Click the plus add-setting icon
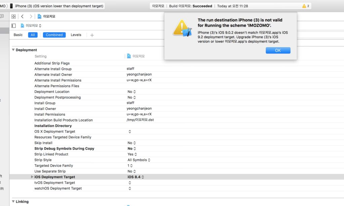 92,35
